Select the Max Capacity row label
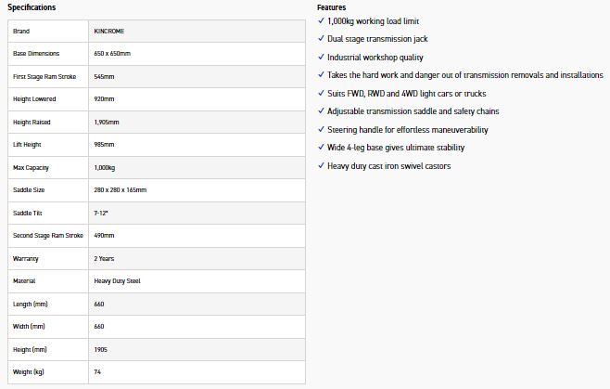The width and height of the screenshot is (610, 389). coord(30,167)
